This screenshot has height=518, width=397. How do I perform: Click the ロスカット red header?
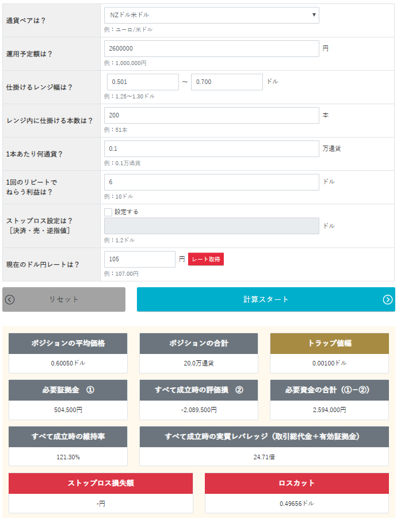click(x=296, y=483)
